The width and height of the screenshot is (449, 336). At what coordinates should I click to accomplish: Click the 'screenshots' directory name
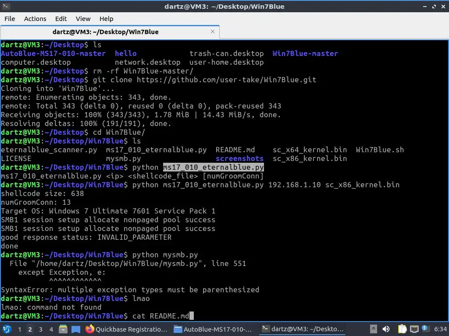(x=239, y=158)
